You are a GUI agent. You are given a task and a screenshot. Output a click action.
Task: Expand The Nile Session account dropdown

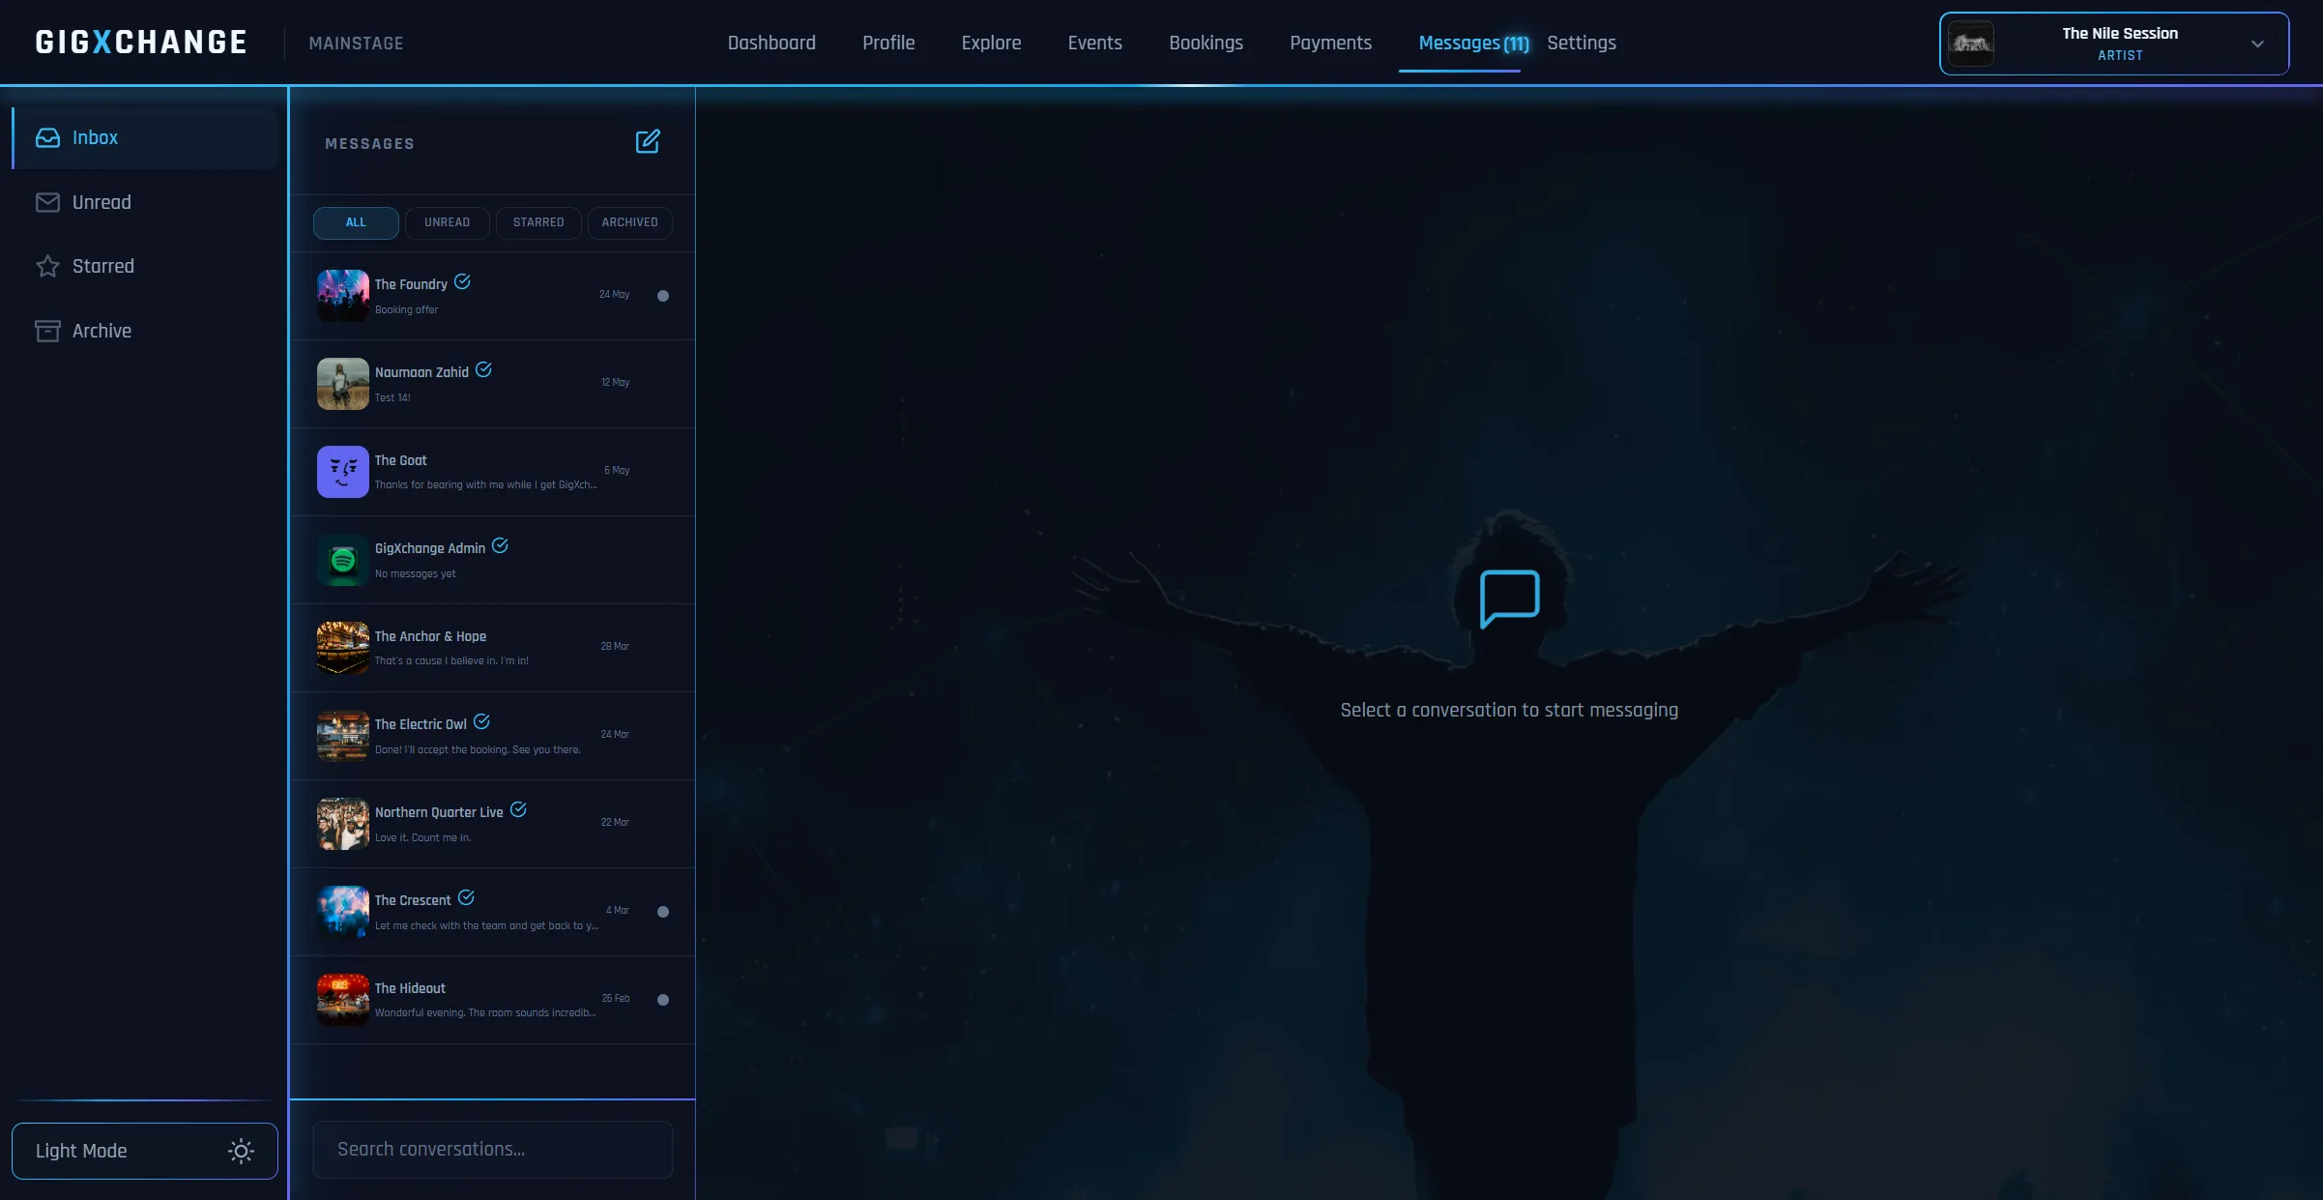coord(2257,44)
